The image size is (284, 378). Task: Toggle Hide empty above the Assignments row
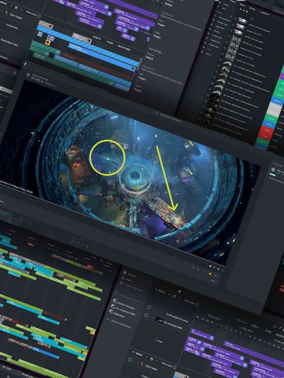coord(39,16)
